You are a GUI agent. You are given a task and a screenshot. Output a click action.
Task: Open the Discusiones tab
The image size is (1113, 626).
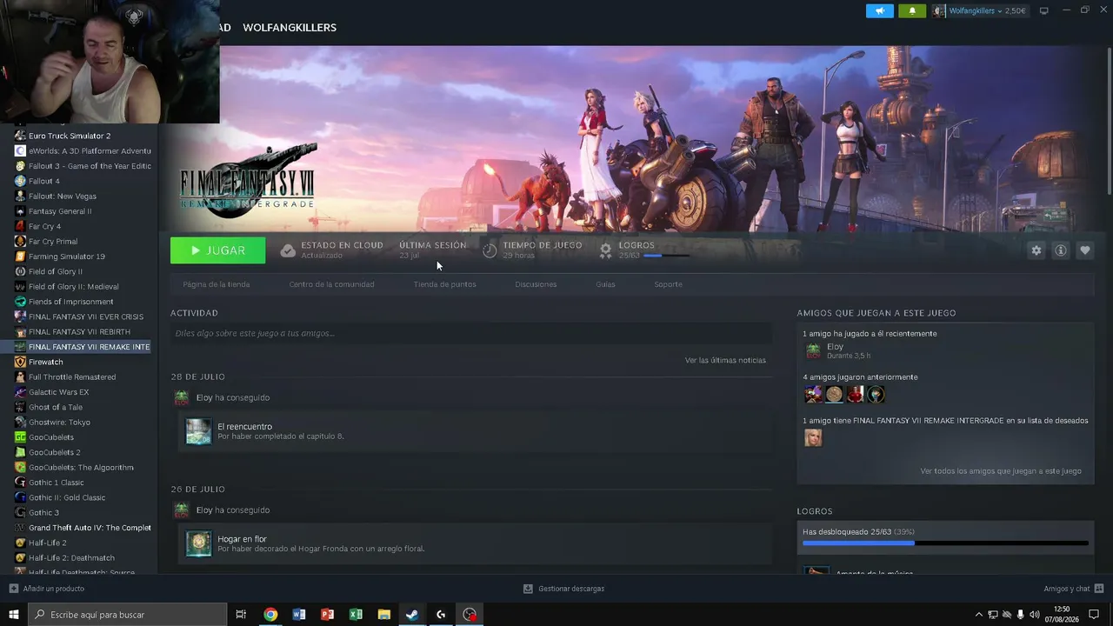pos(536,284)
